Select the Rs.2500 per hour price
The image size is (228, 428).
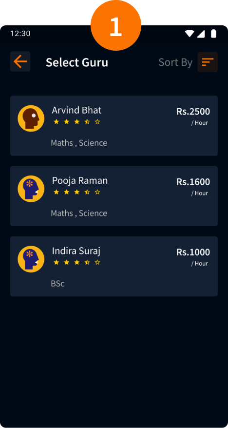pos(193,116)
